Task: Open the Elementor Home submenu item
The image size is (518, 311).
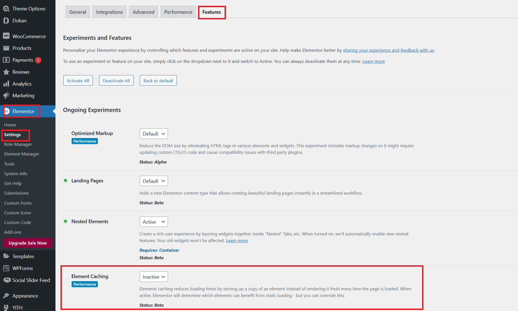Action: 10,125
